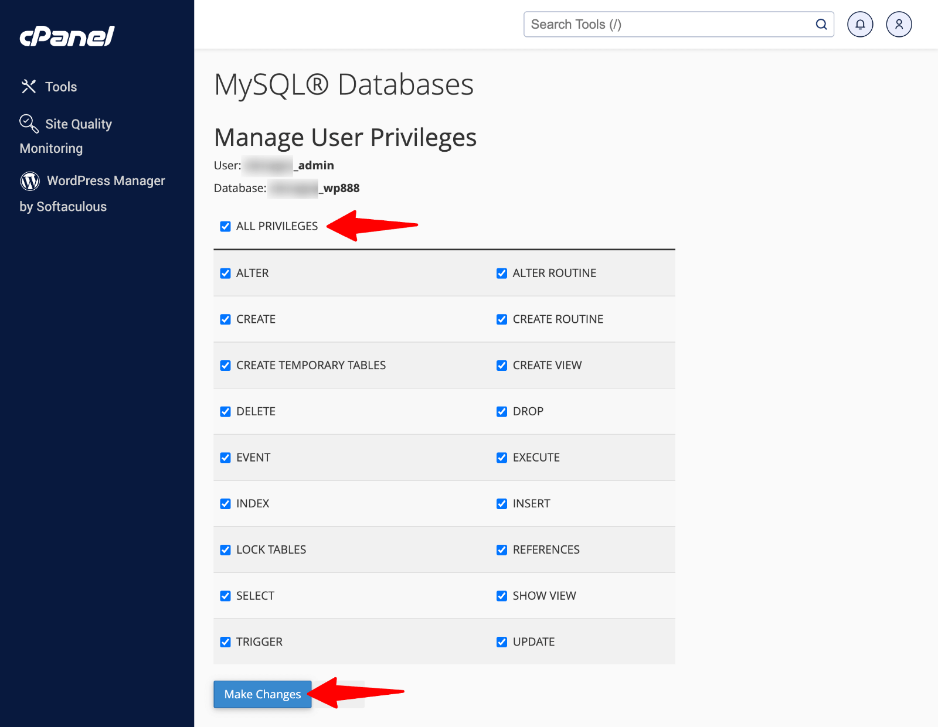
Task: Uncheck the UPDATE privilege
Action: tap(501, 641)
